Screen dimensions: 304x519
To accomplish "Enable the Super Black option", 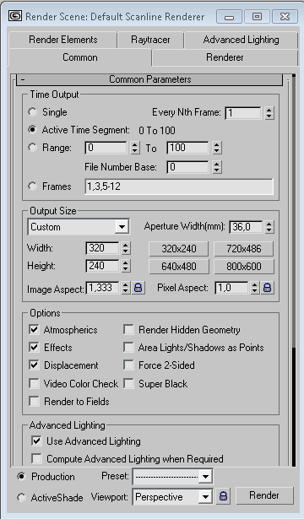I will [128, 383].
